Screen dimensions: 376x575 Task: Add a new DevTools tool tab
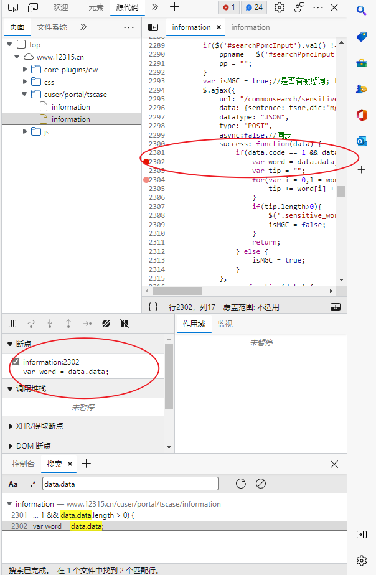pos(174,7)
